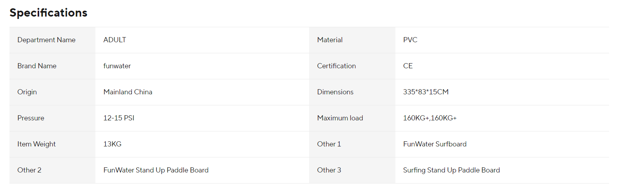Click the CE certification value
Image resolution: width=617 pixels, height=193 pixels.
coord(408,66)
